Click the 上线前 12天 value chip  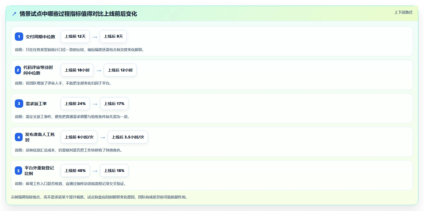click(75, 37)
